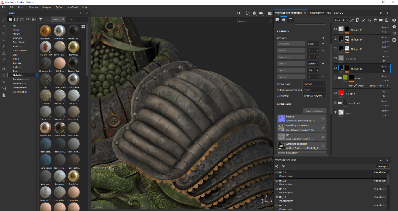Add a new folder in Layers panel
This screenshot has height=211, width=398.
[x=381, y=20]
